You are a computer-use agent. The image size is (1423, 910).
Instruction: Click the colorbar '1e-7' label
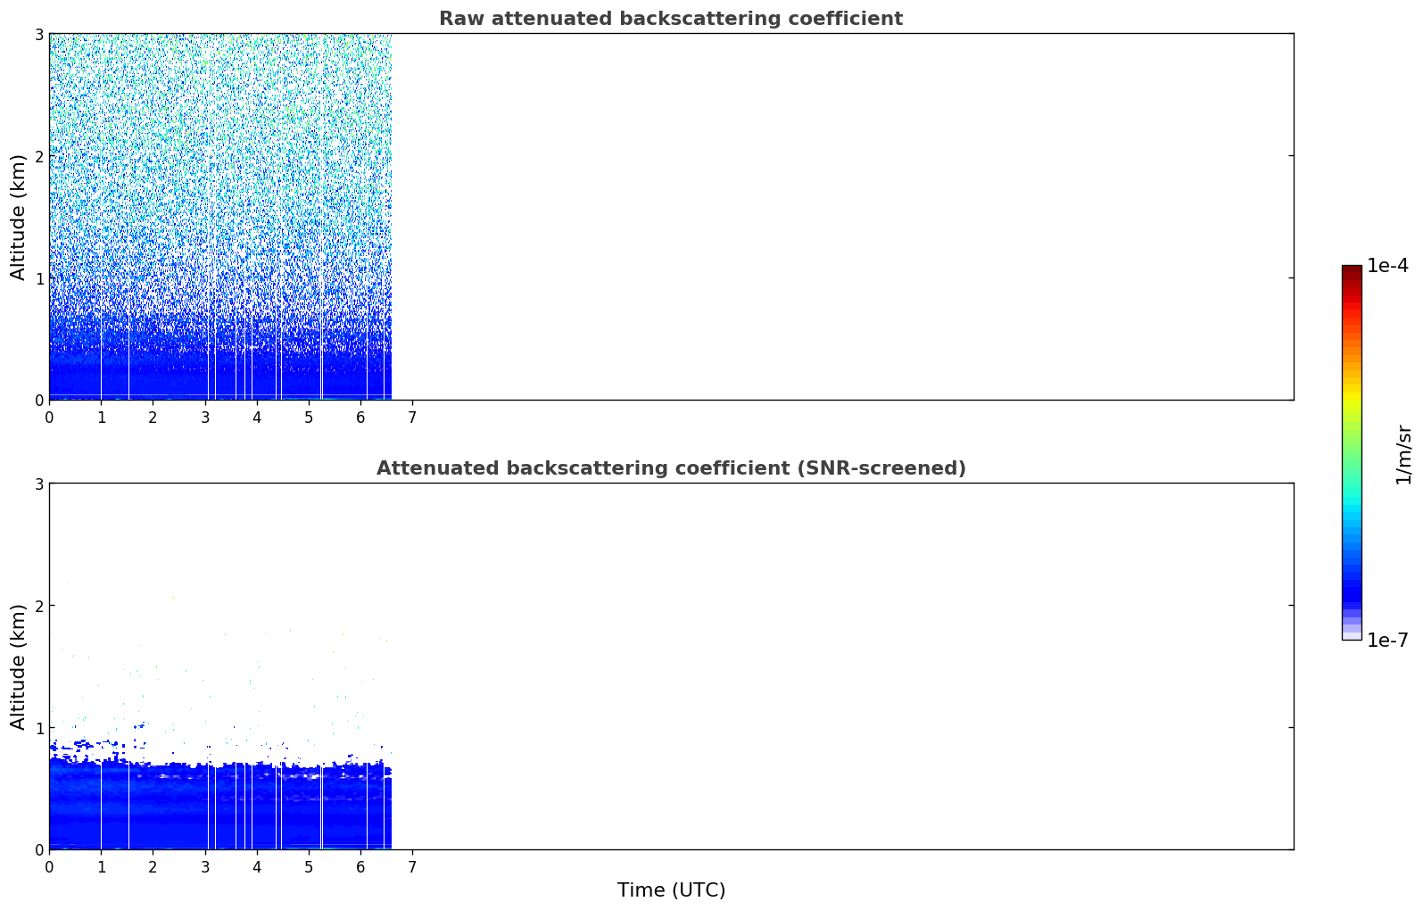(x=1388, y=641)
